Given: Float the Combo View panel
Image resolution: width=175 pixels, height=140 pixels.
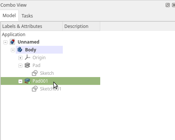Looking at the screenshot, I should [168, 5].
